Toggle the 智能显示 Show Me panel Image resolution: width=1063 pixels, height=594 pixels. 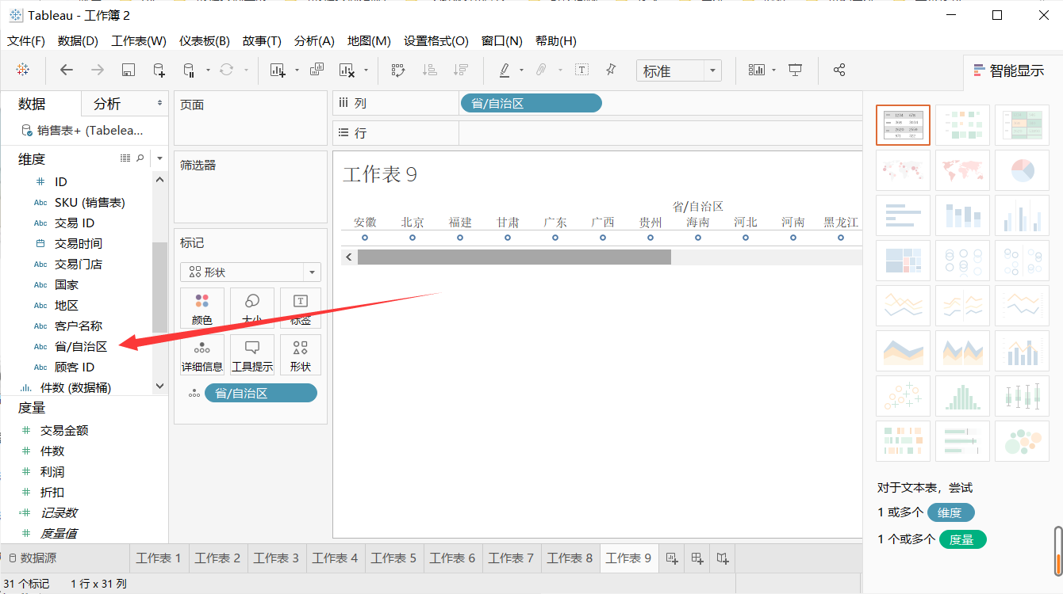pos(1009,70)
